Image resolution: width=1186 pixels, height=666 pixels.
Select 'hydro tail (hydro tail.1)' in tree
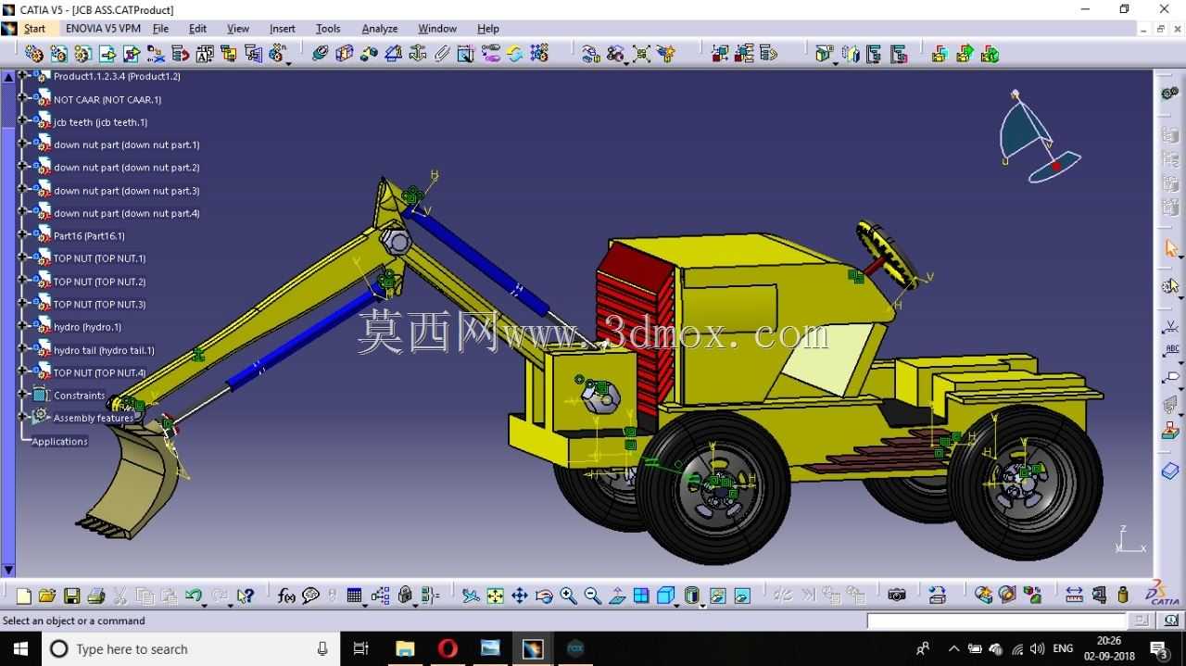(x=105, y=350)
